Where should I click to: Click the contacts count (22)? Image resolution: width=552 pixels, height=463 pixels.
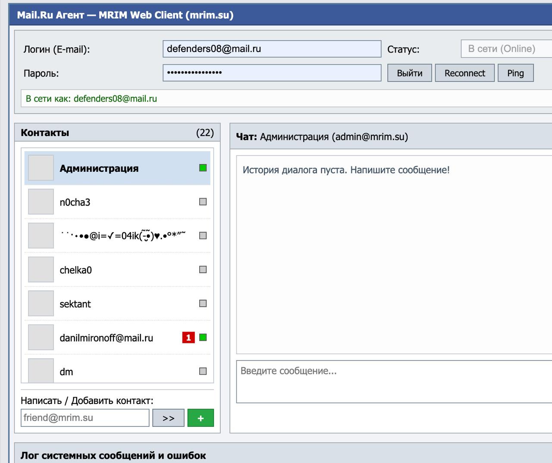[x=205, y=133]
